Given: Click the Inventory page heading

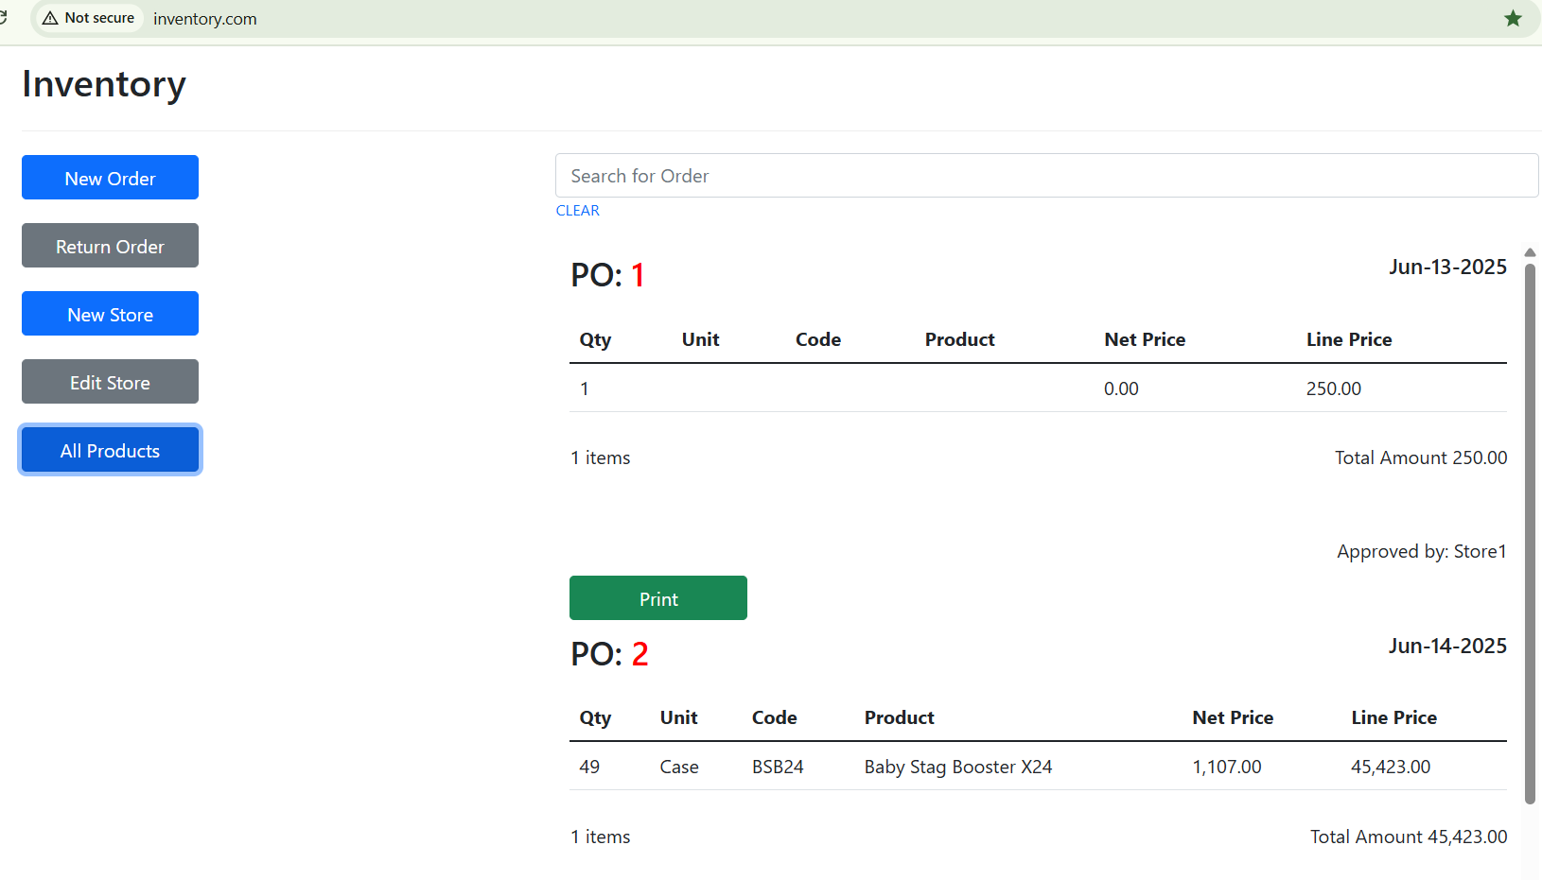Looking at the screenshot, I should (x=104, y=84).
